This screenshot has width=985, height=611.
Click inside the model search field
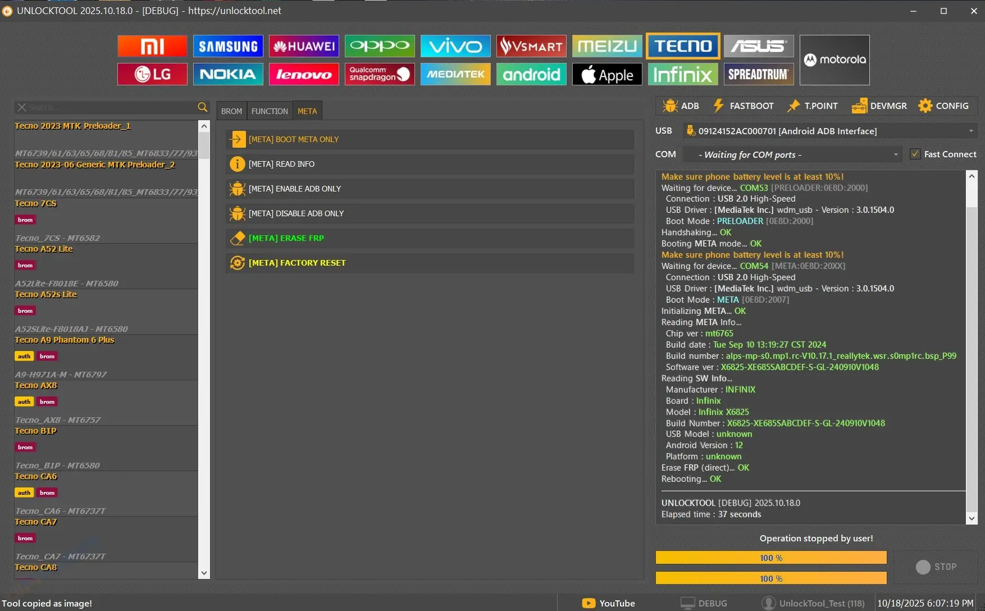[x=107, y=107]
